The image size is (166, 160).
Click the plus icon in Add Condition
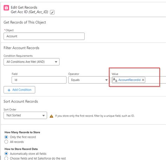pyautogui.click(x=9, y=90)
